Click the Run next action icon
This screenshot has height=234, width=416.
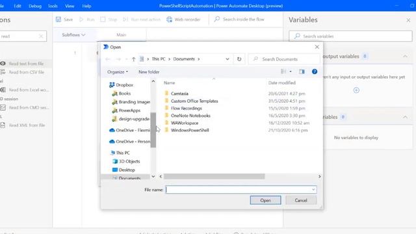point(125,19)
